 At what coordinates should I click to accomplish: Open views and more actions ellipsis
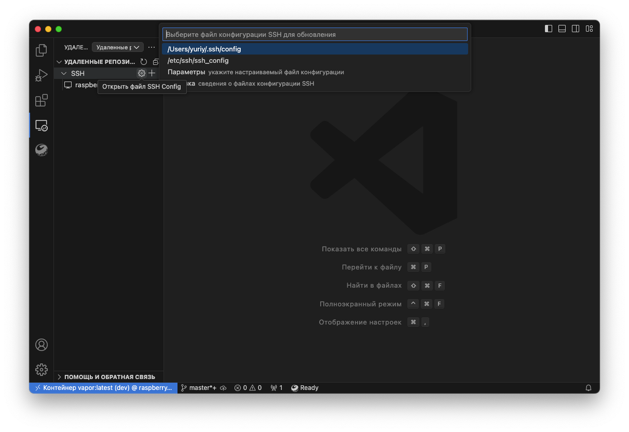tap(151, 47)
